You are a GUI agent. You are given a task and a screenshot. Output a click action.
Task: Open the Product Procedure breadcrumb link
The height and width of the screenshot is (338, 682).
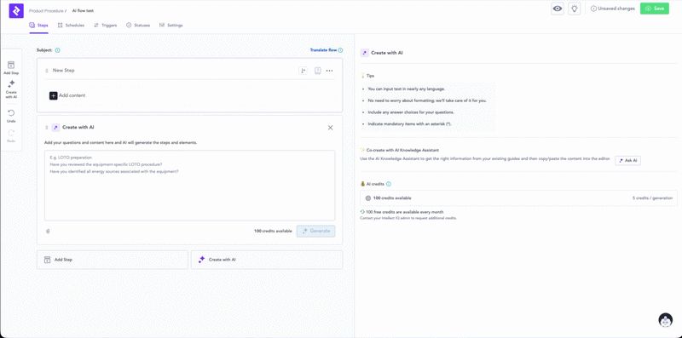46,11
